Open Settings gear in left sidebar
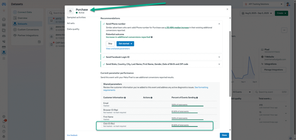Image resolution: width=296 pixels, height=140 pixels. [x=4, y=117]
